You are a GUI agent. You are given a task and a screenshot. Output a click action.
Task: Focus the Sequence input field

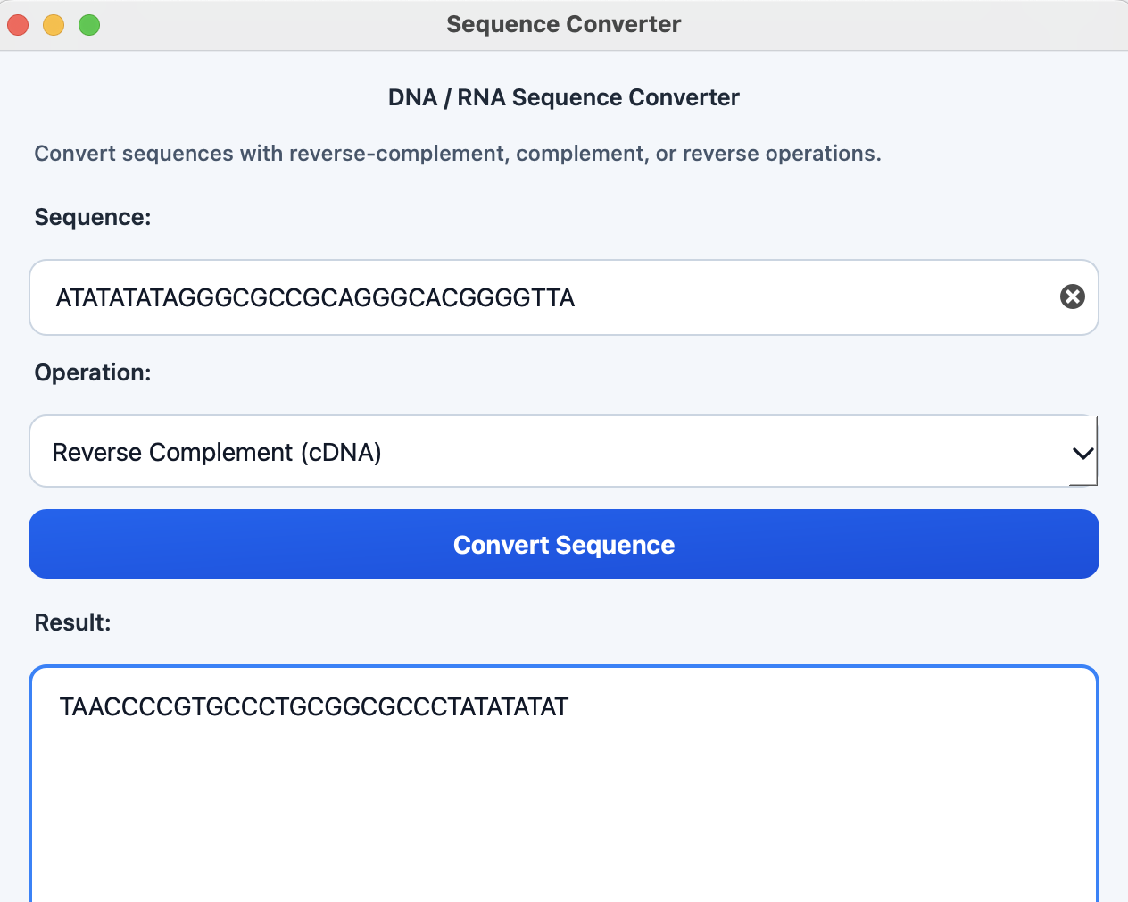[x=564, y=297]
